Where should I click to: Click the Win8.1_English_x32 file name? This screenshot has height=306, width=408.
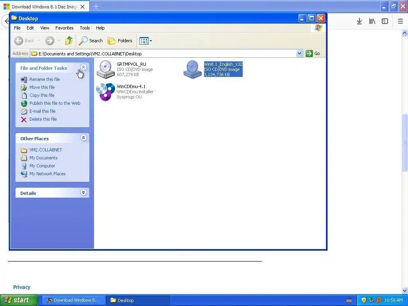pos(223,64)
